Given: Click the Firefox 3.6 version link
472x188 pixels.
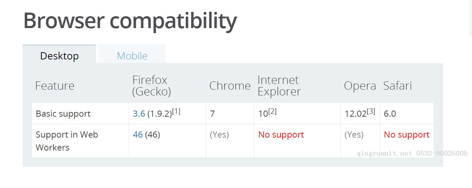Looking at the screenshot, I should point(139,114).
